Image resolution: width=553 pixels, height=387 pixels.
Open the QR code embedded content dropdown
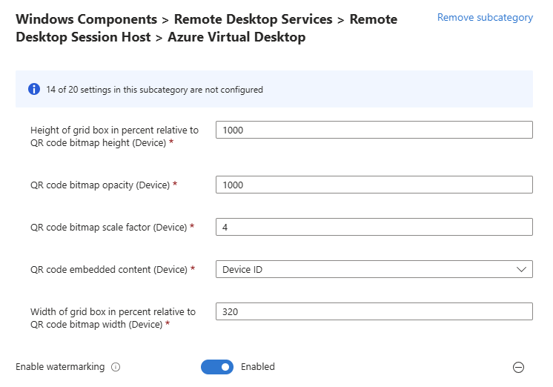point(374,269)
